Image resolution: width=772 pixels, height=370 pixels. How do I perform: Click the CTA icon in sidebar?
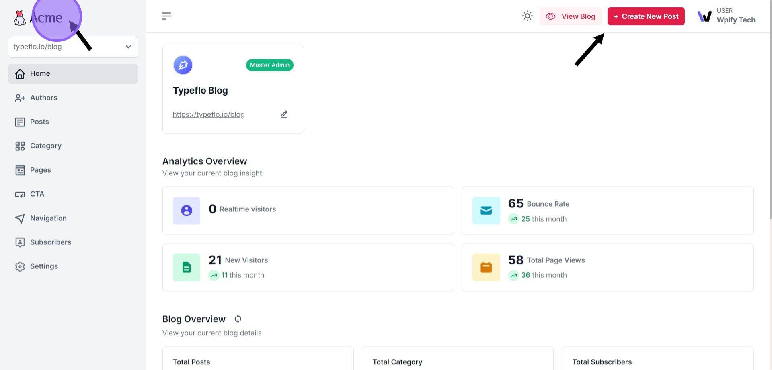point(20,194)
